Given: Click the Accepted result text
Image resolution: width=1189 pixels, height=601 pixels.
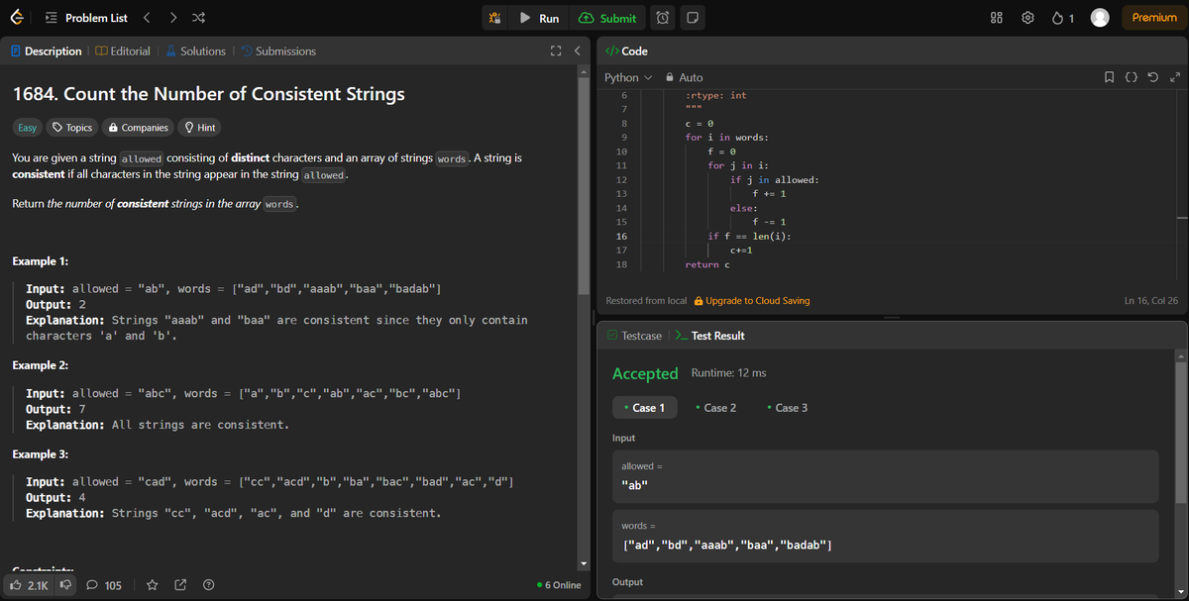Looking at the screenshot, I should coord(645,373).
